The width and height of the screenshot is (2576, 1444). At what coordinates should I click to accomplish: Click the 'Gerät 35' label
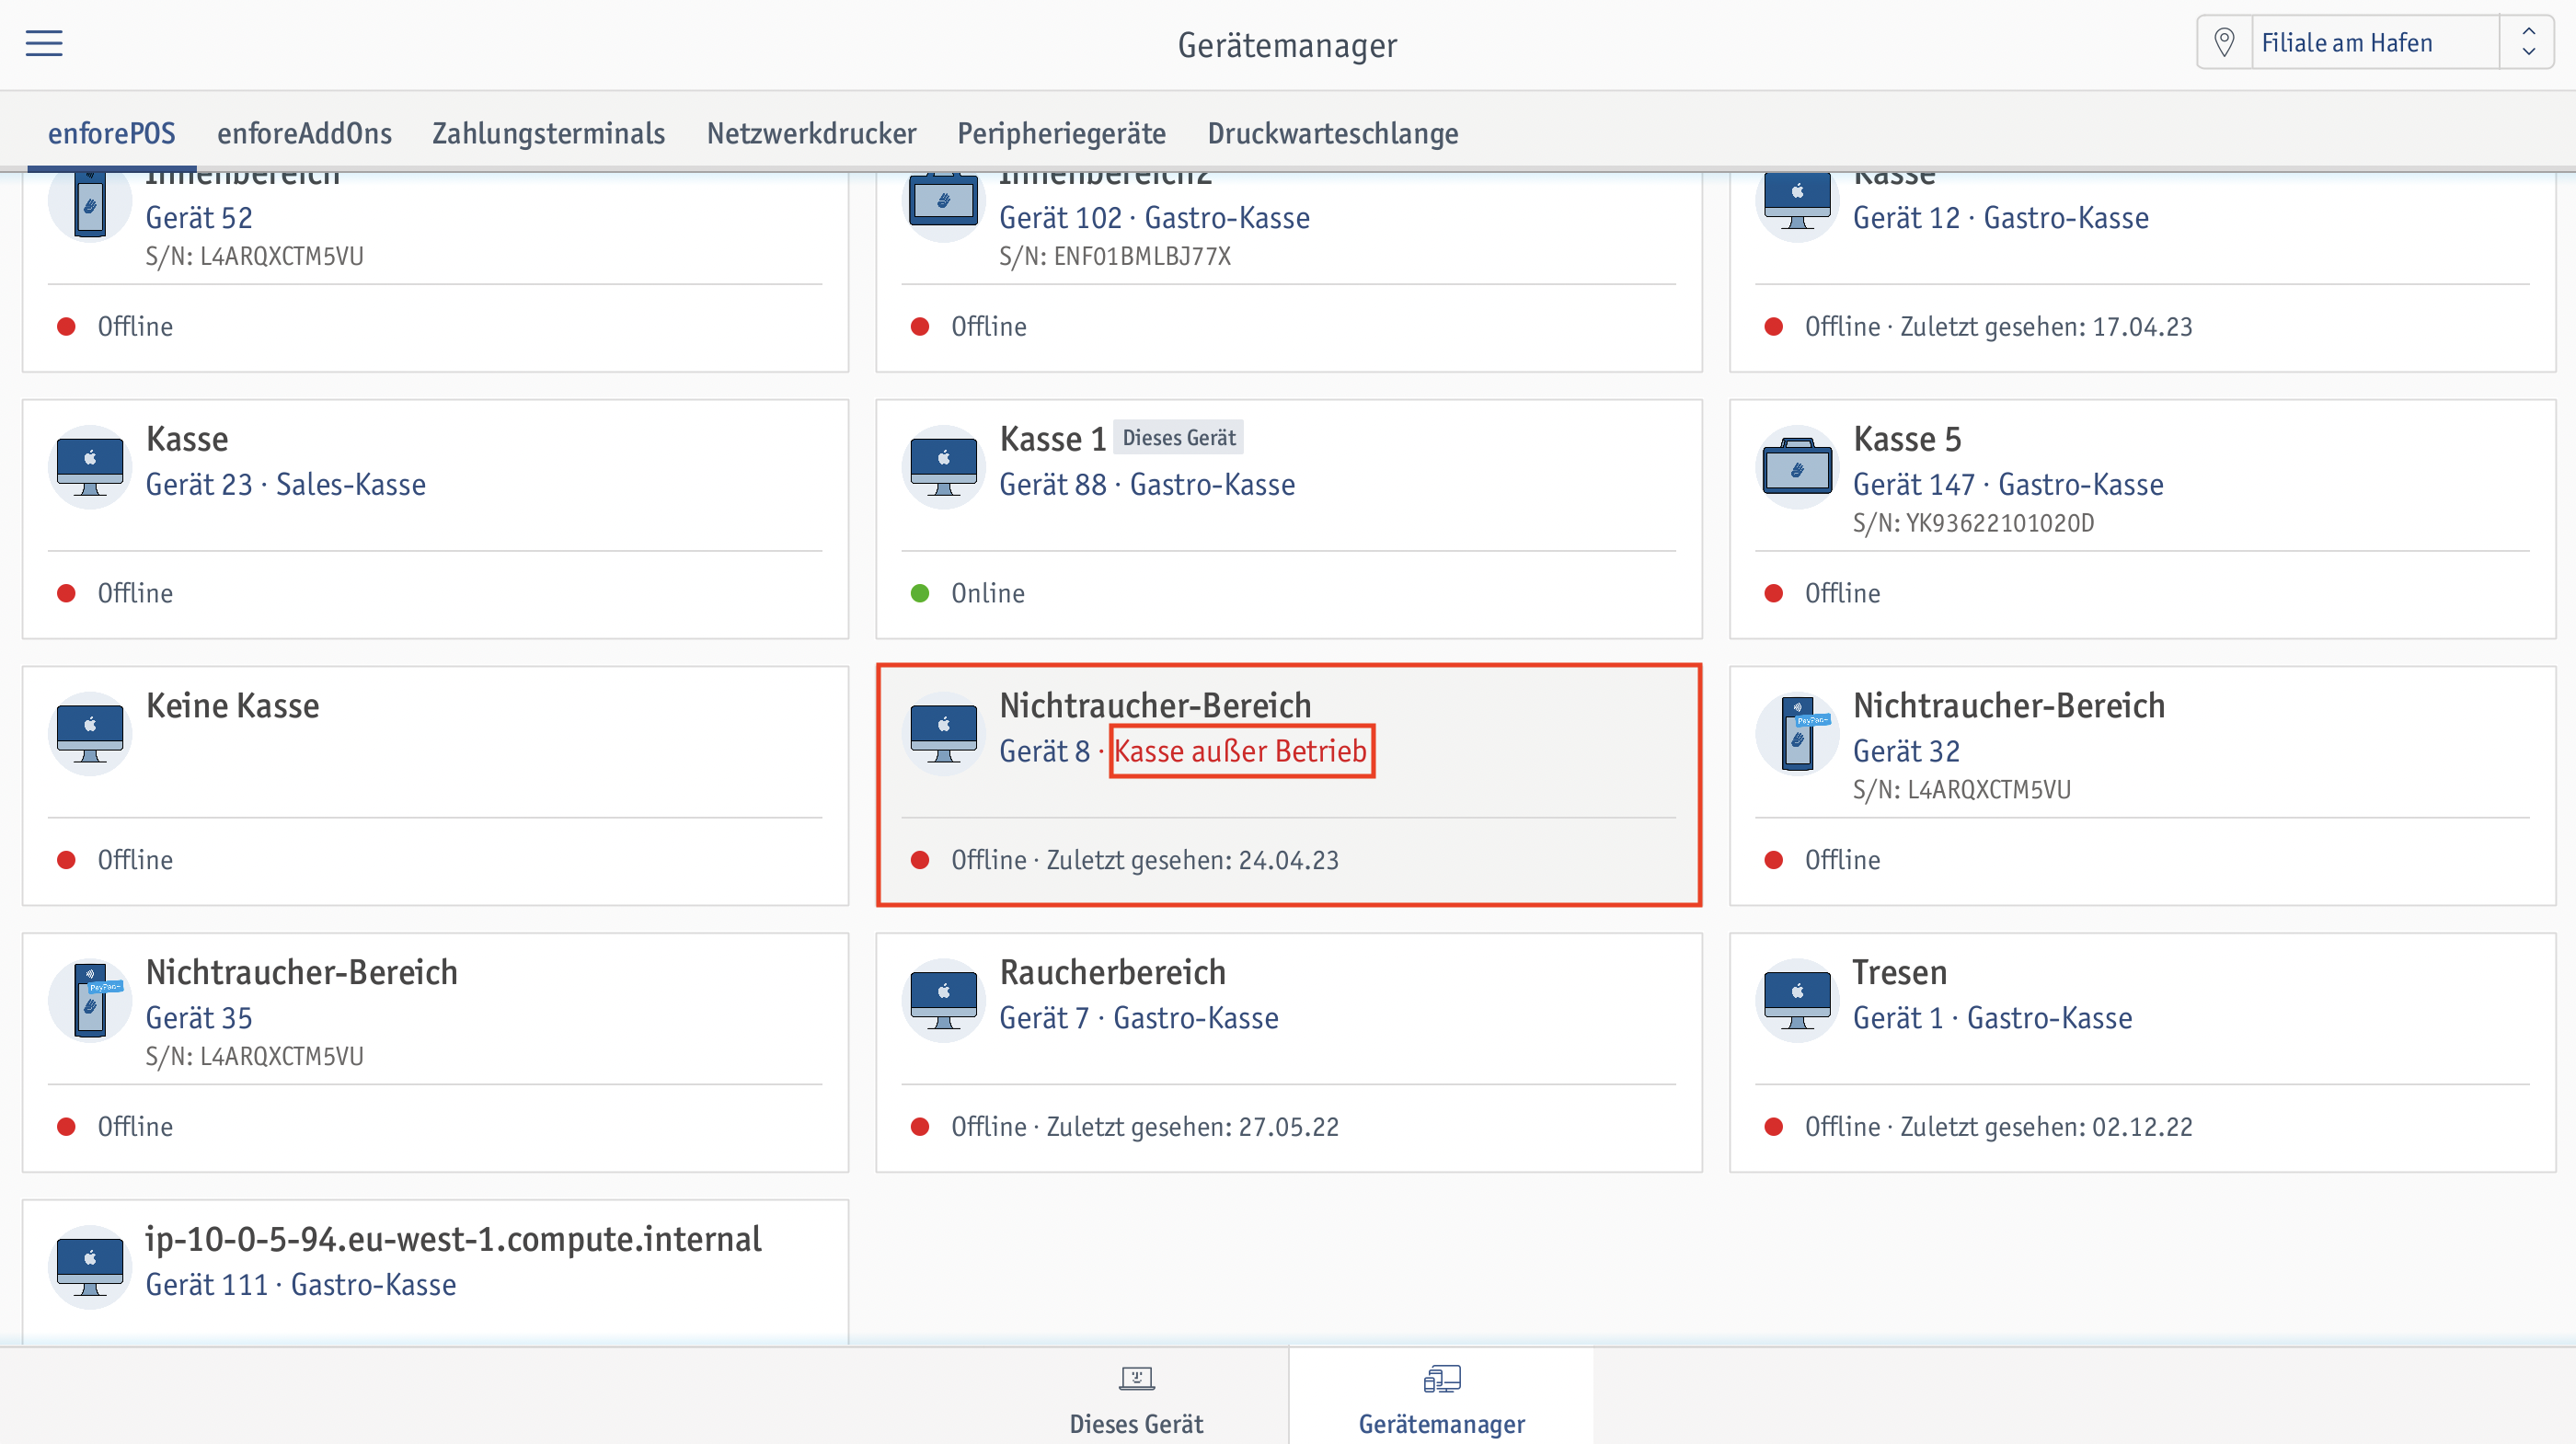coord(199,1018)
